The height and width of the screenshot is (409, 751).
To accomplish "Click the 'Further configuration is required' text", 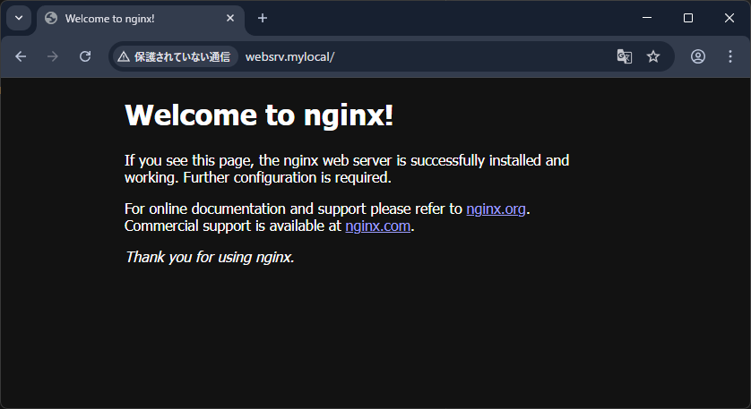I will pyautogui.click(x=288, y=178).
